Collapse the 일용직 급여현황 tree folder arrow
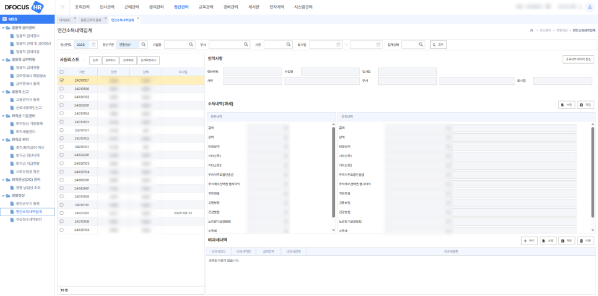 coord(3,59)
